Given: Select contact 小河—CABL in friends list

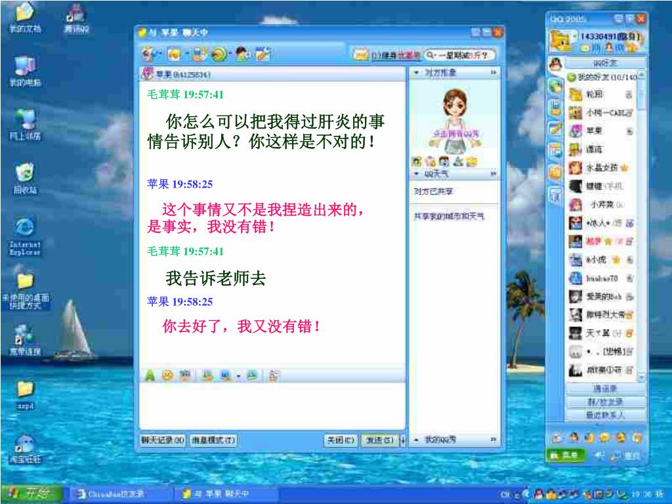Looking at the screenshot, I should click(x=600, y=113).
